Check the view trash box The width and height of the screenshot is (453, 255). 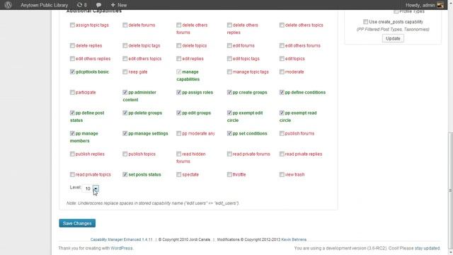(282, 175)
